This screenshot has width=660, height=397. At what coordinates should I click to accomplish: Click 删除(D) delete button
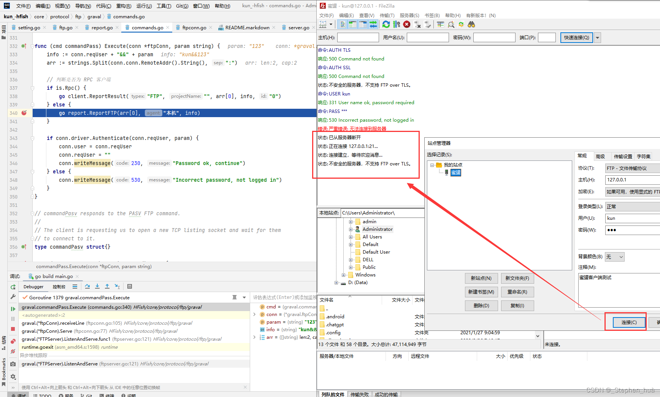click(481, 306)
